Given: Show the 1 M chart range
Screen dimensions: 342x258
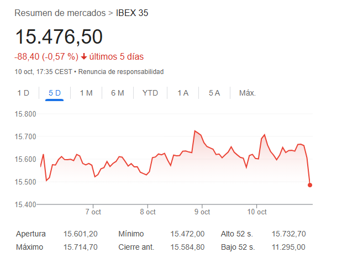Looking at the screenshot, I should [86, 93].
